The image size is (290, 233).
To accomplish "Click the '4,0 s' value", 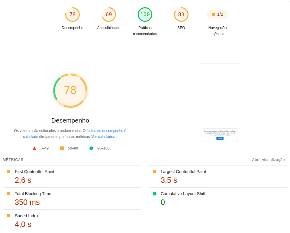I will coord(23,224).
